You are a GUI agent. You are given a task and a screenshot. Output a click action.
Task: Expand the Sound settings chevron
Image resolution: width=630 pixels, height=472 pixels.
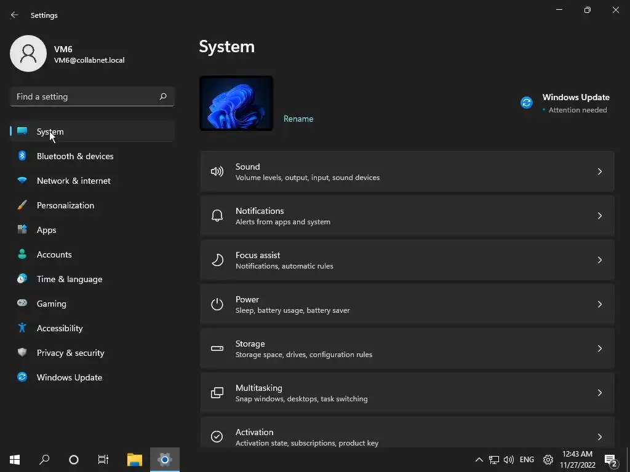tap(599, 171)
